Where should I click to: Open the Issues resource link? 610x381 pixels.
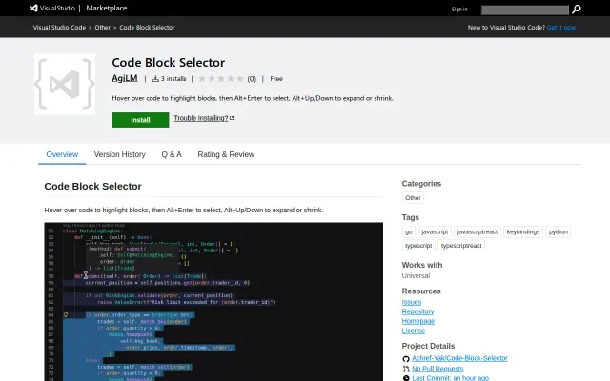pyautogui.click(x=411, y=302)
